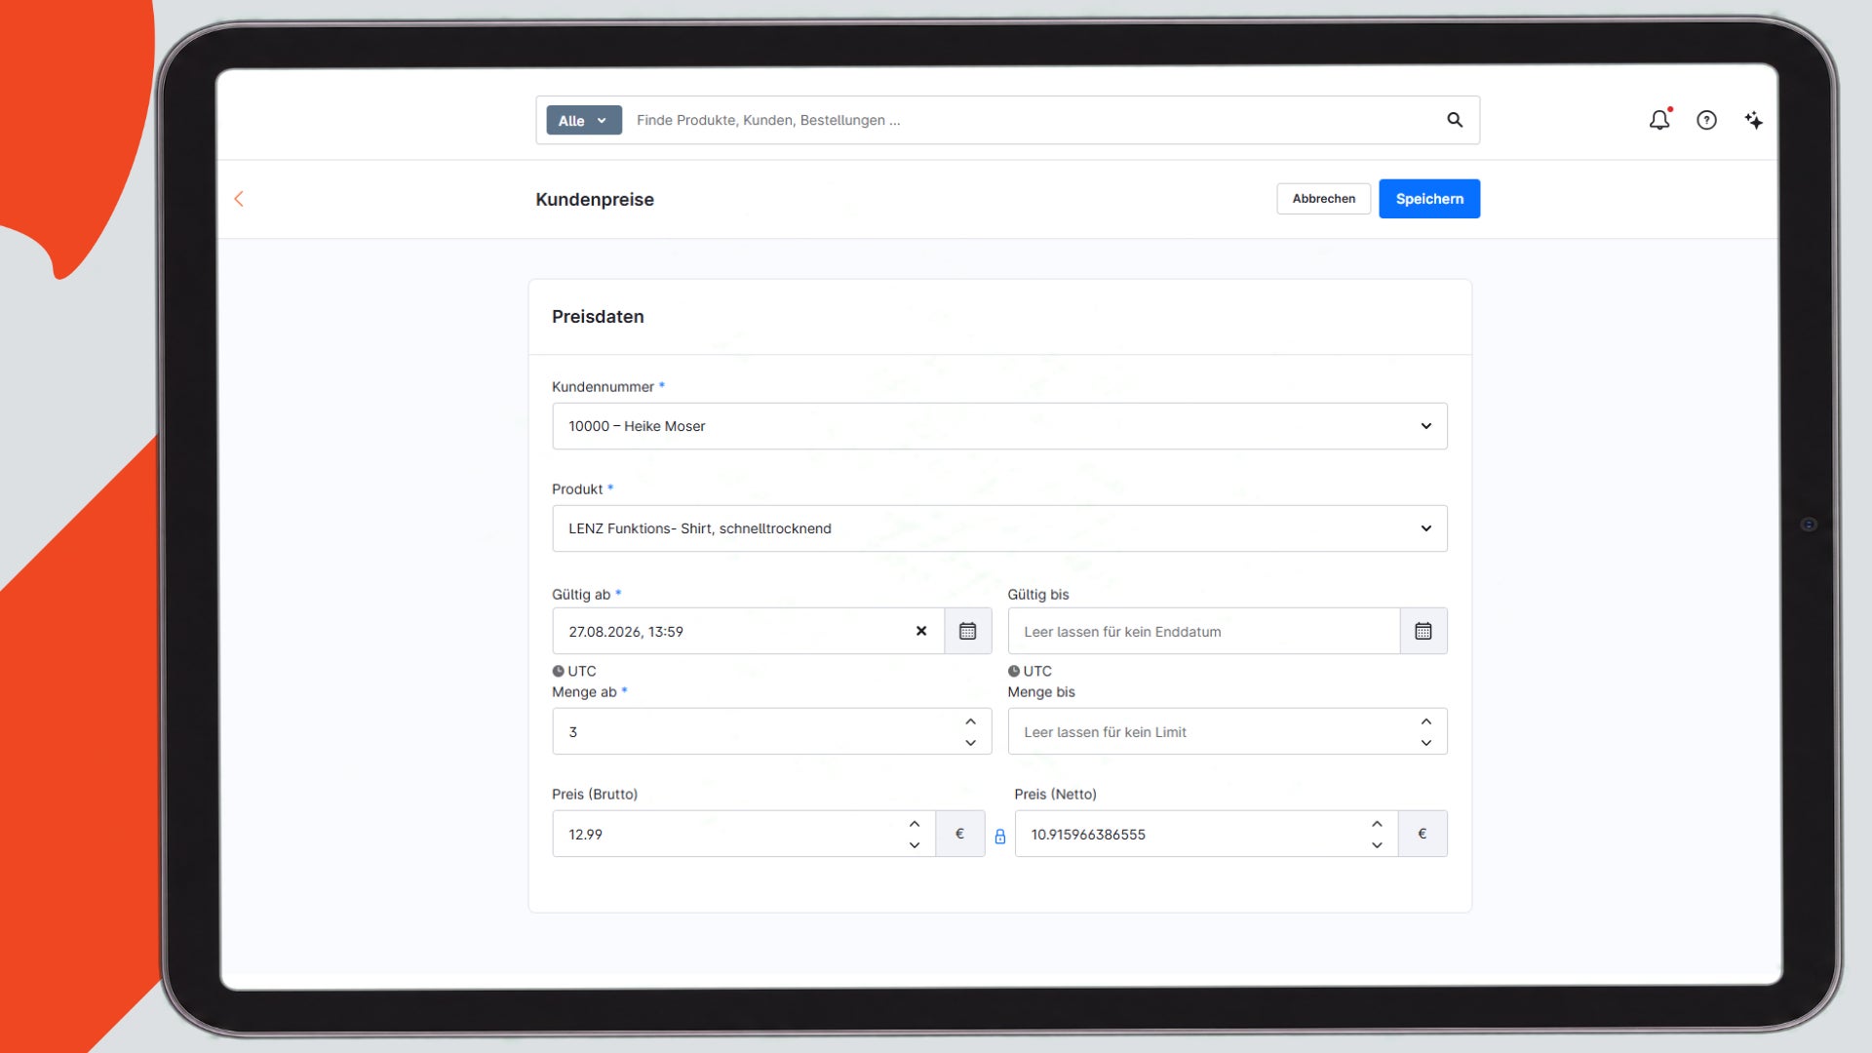Save with the Speichern button

pyautogui.click(x=1429, y=199)
